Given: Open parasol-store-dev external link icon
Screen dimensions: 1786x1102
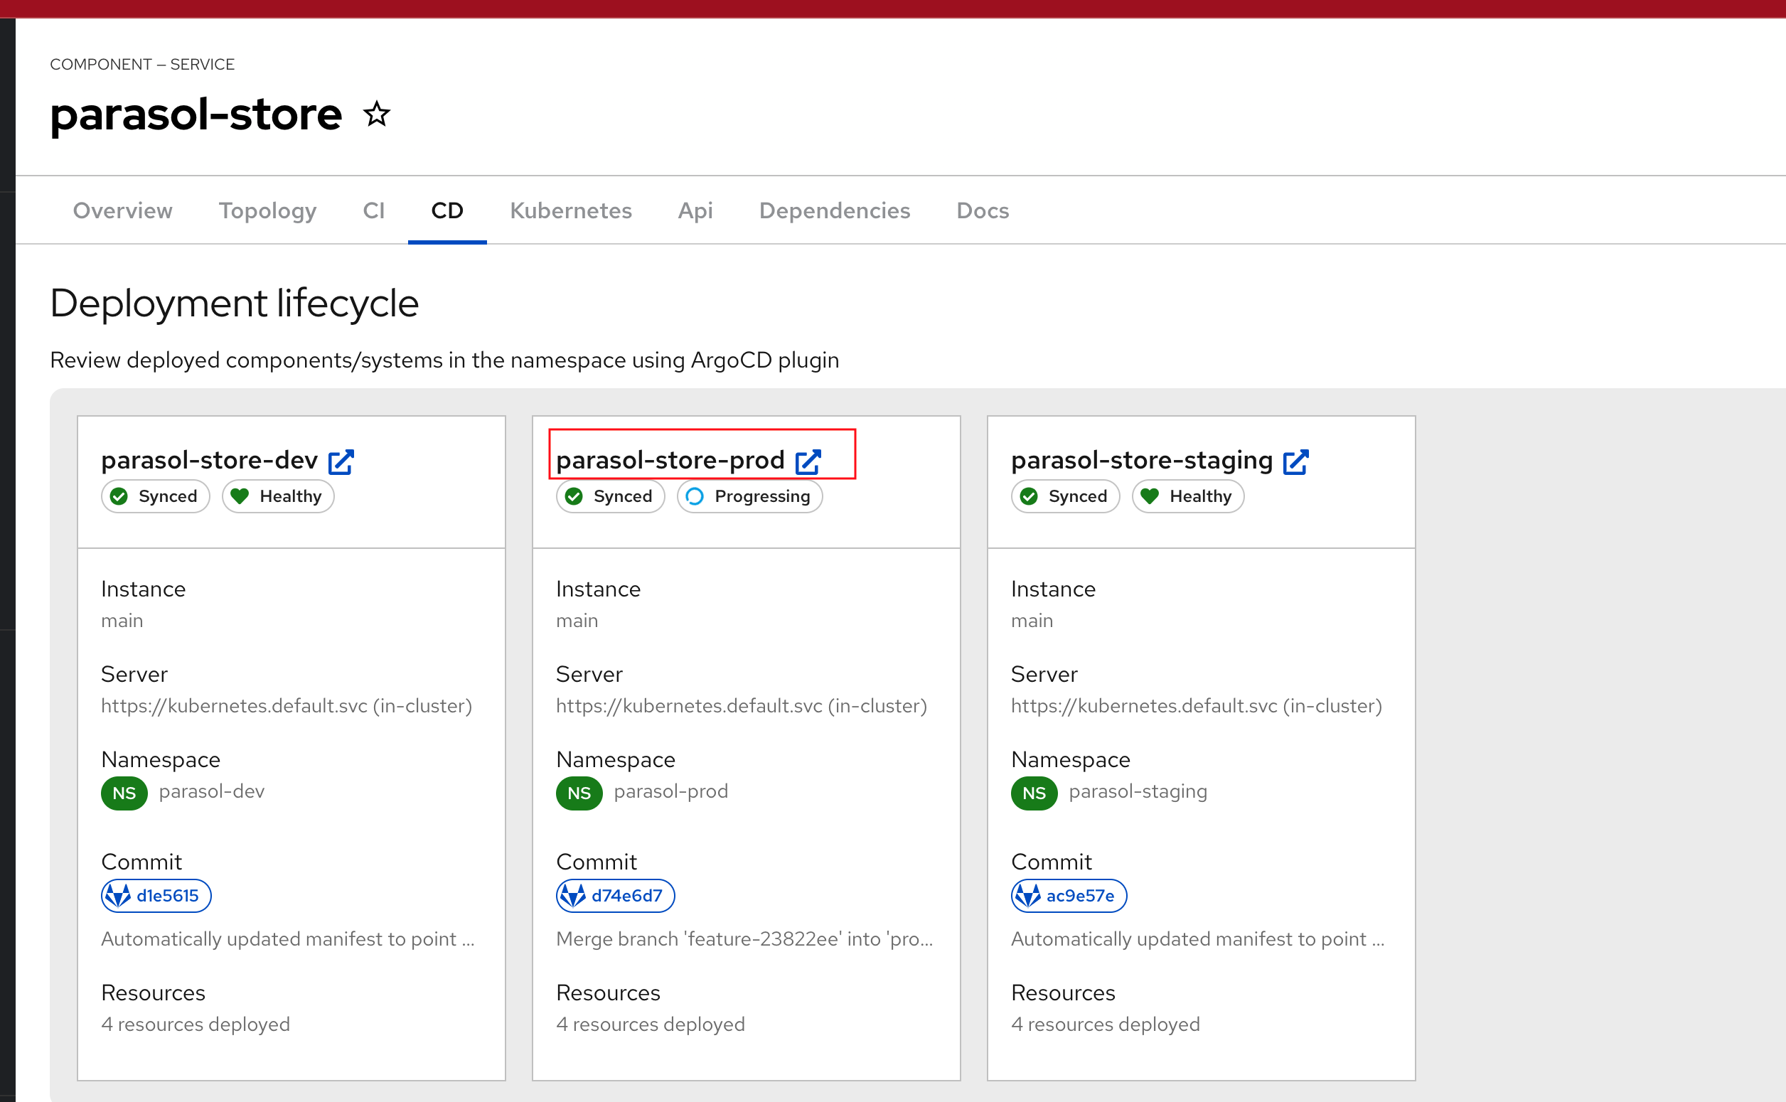Looking at the screenshot, I should point(341,462).
